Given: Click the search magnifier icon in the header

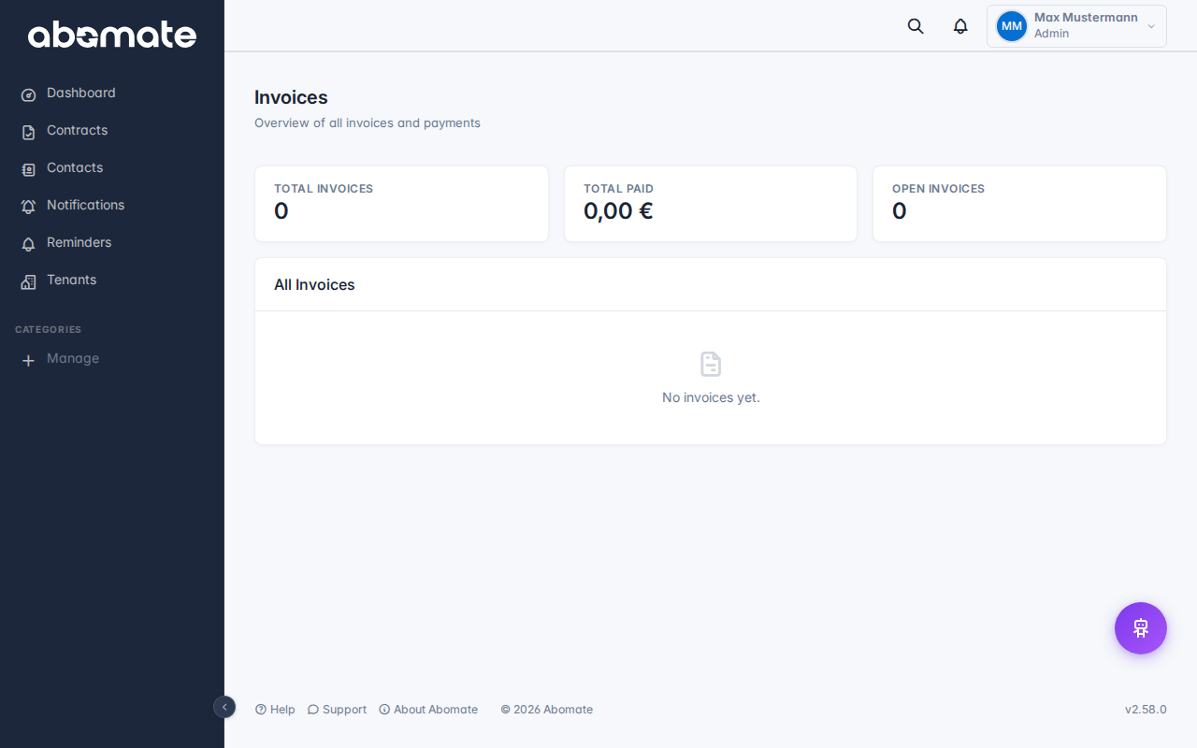Looking at the screenshot, I should pyautogui.click(x=915, y=26).
